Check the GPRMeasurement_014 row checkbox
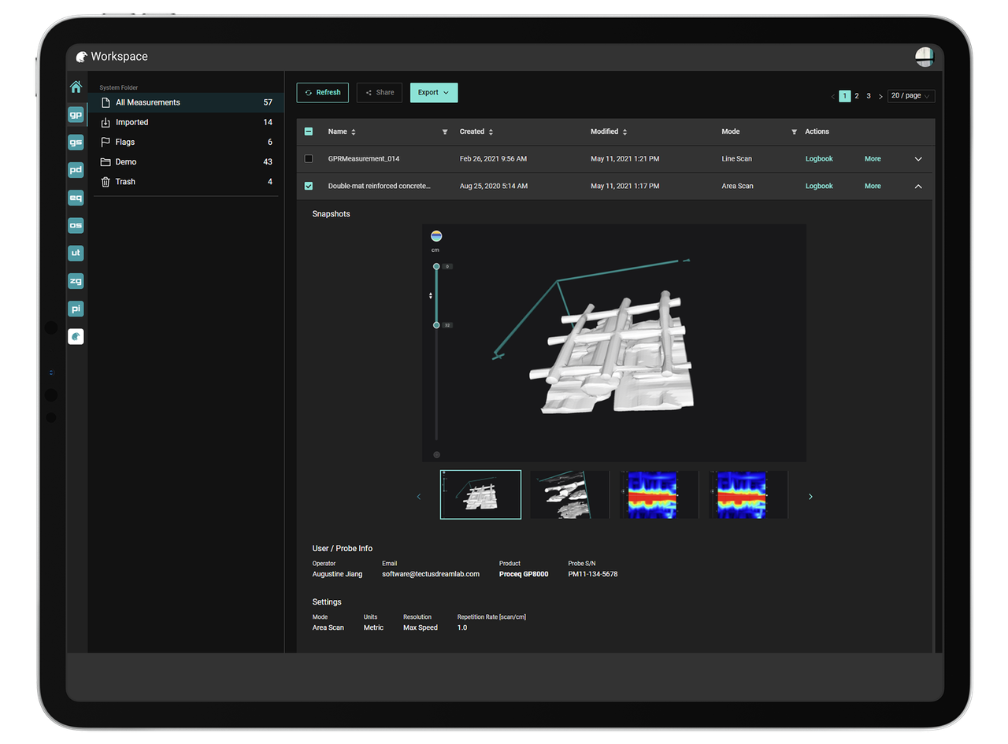Viewport: 1008px width, 744px height. 309,159
